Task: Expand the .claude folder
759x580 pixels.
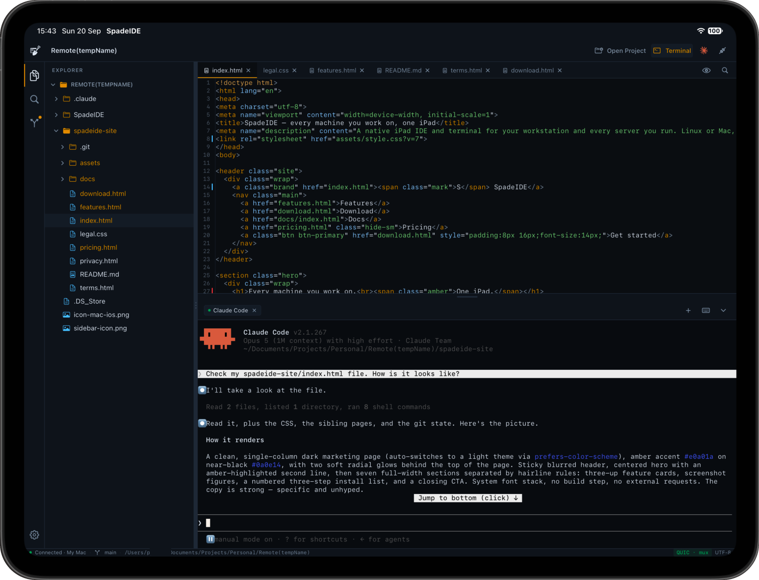Action: (56, 99)
